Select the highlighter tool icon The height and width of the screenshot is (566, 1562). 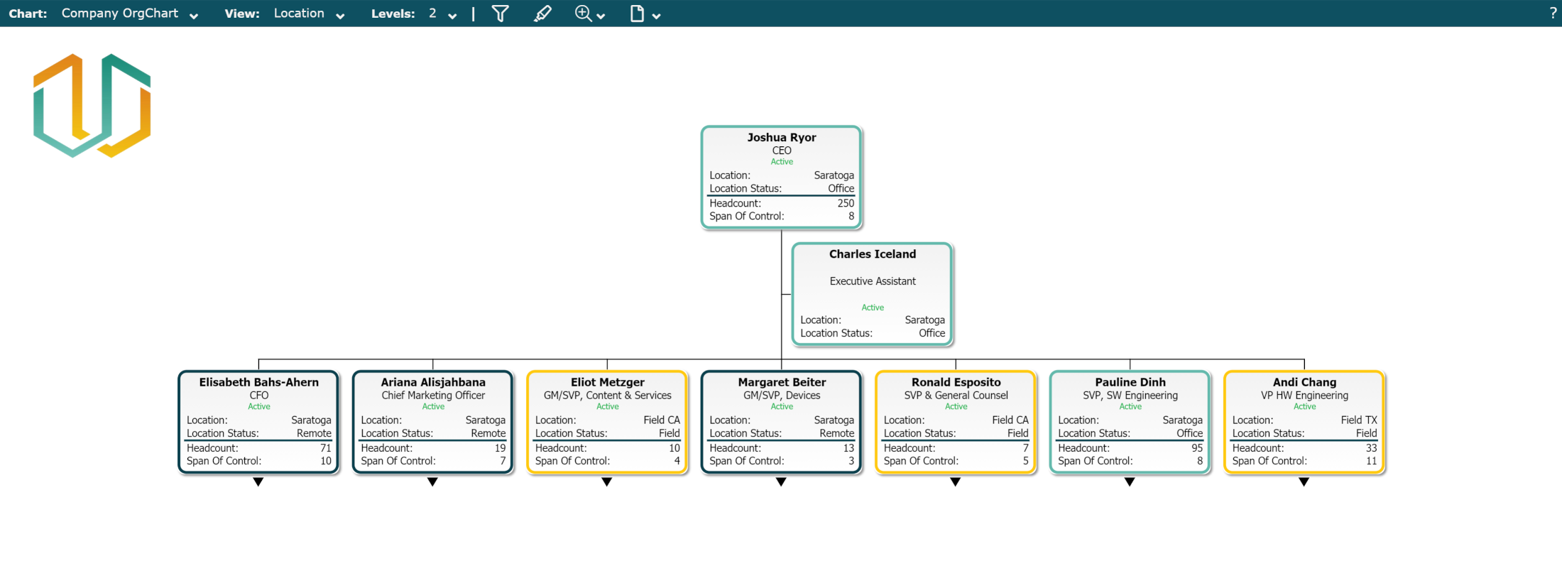tap(542, 13)
